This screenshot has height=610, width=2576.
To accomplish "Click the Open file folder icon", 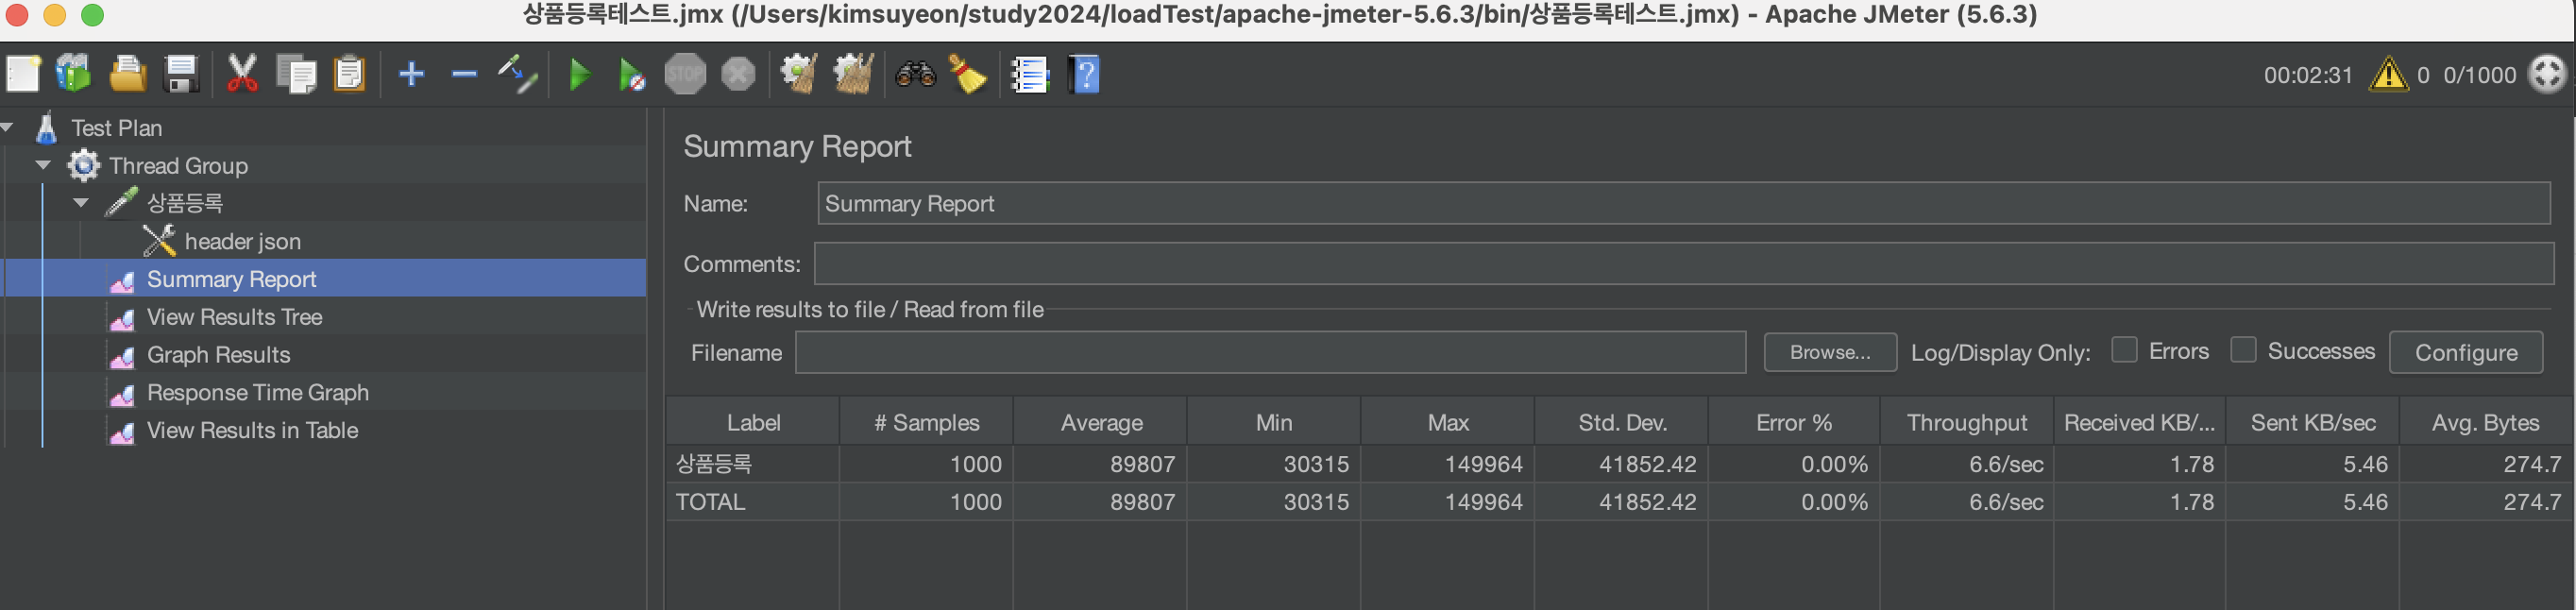I will (x=128, y=74).
